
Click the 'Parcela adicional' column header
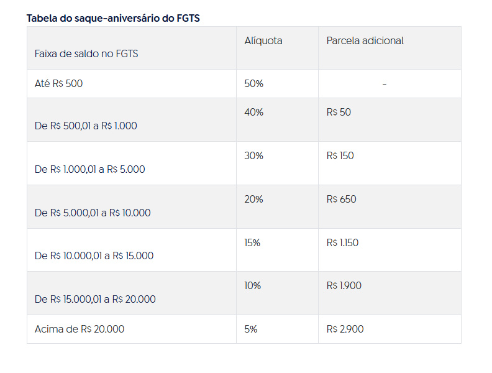click(x=365, y=41)
